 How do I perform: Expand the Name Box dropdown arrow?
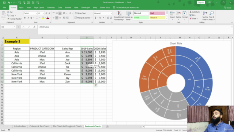click(15, 27)
